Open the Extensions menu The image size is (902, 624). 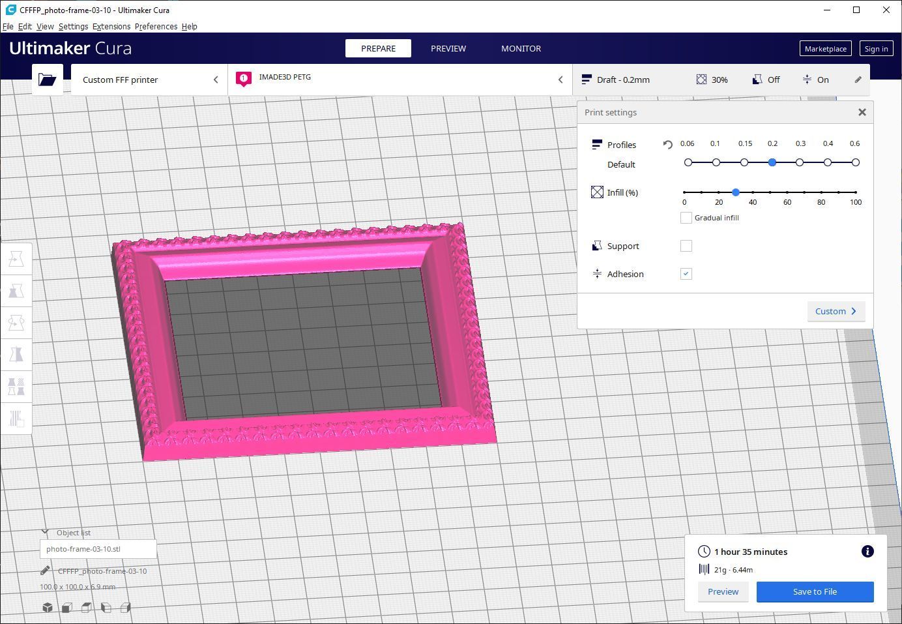(x=111, y=27)
